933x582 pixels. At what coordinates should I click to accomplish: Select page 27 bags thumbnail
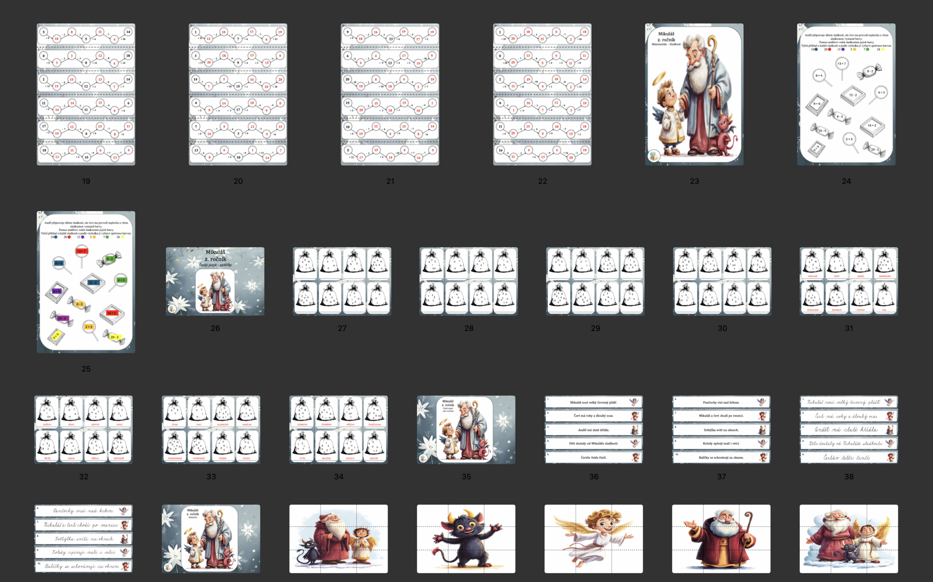coord(342,281)
